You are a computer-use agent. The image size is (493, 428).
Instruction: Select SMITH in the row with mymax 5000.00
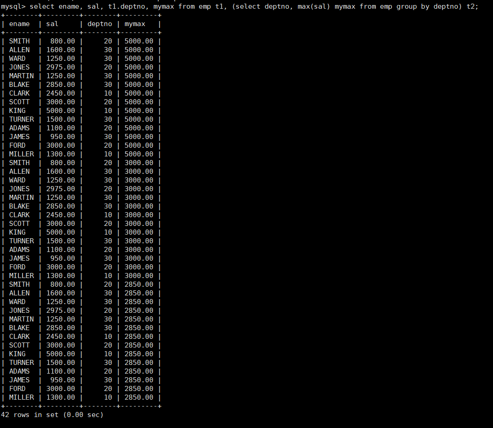(19, 41)
